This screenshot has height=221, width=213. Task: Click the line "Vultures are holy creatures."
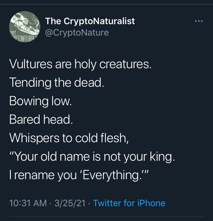[80, 64]
